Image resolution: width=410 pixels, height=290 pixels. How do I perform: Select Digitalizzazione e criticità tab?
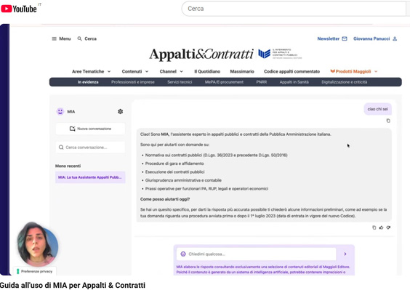[344, 82]
